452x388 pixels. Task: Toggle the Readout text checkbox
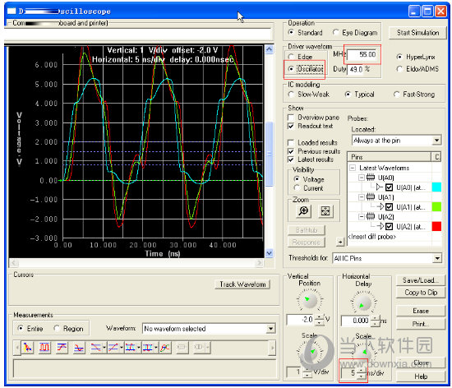point(291,127)
